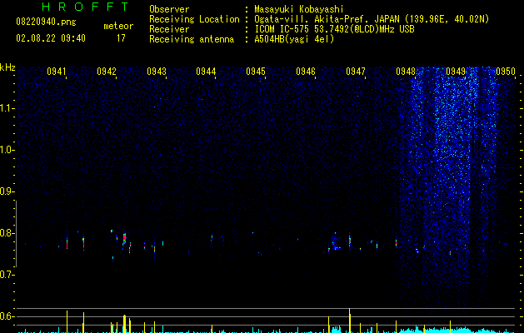524x333 pixels.
Task: Click the 1.1 kHz axis label
Action: point(7,108)
